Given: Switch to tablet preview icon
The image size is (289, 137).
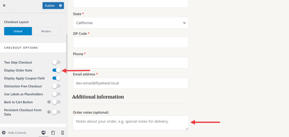Looking at the screenshot, I should point(53,133).
